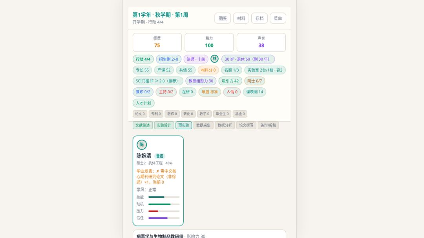
Task: Select the 经费 75 funds card
Action: pos(157,42)
